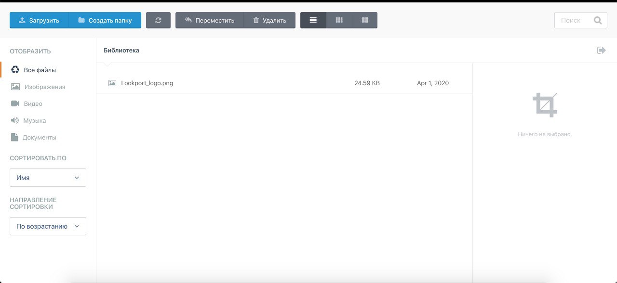
Task: Switch to list view mode
Action: point(313,20)
